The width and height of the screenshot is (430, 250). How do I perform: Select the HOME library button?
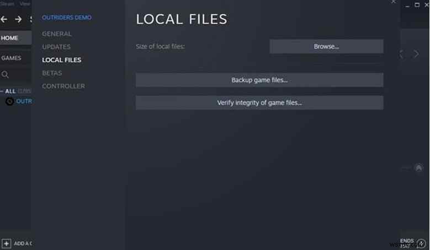[15, 38]
